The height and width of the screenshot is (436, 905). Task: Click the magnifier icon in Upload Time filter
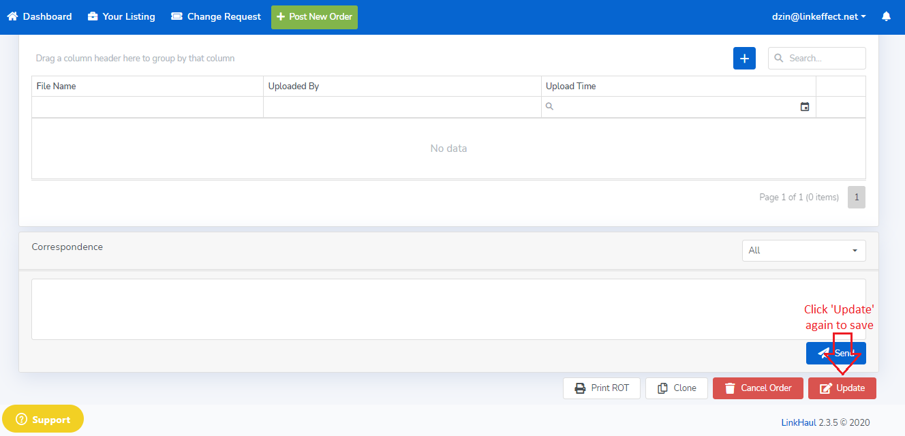pos(550,107)
